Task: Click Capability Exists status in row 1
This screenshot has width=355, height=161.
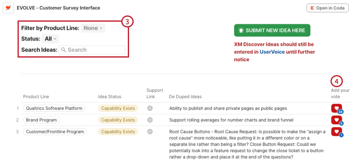Action: coord(118,108)
